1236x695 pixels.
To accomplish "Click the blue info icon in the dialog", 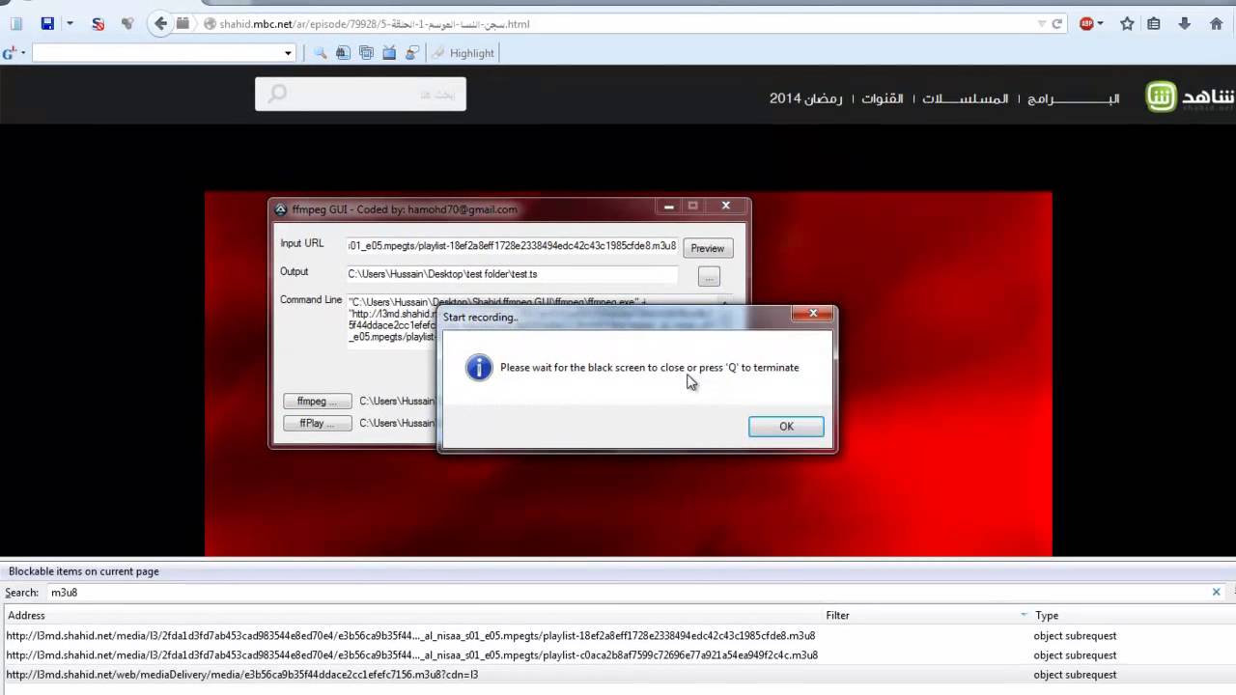I will [x=479, y=368].
